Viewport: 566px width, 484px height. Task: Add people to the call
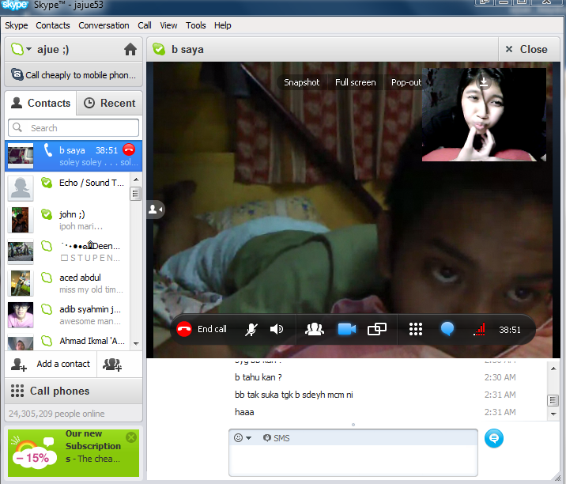click(x=315, y=329)
